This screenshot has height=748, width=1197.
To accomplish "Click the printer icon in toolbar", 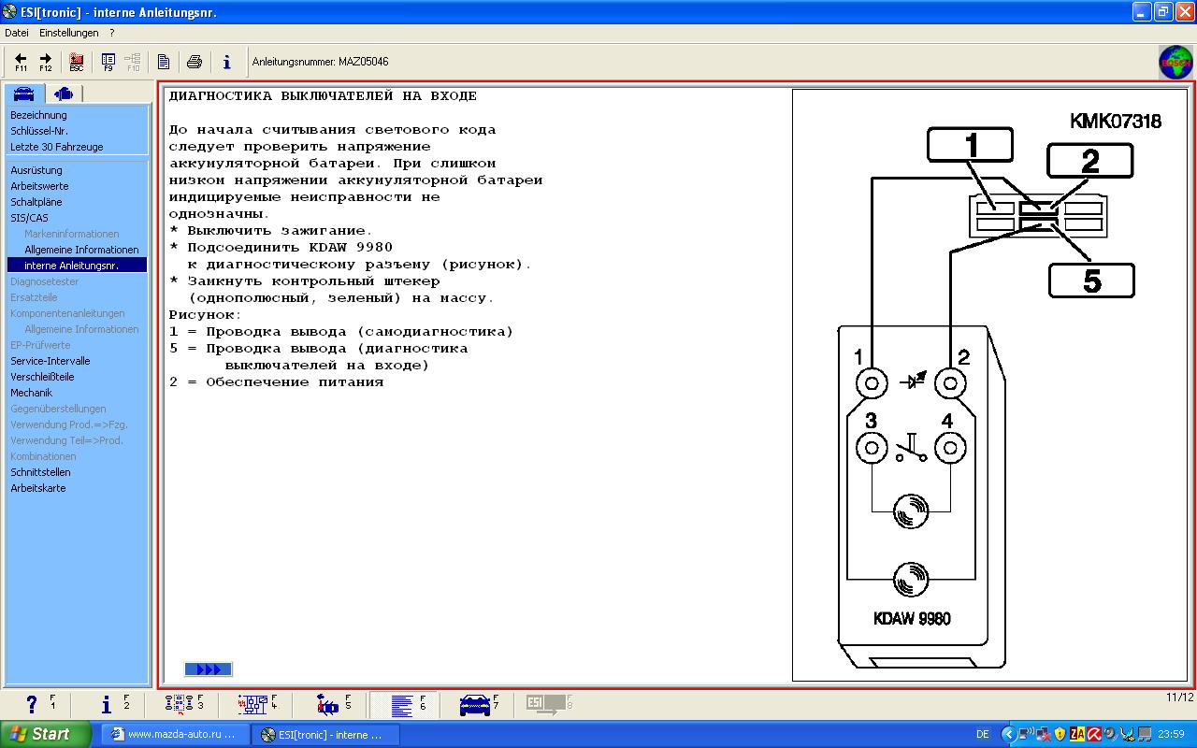I will (195, 62).
